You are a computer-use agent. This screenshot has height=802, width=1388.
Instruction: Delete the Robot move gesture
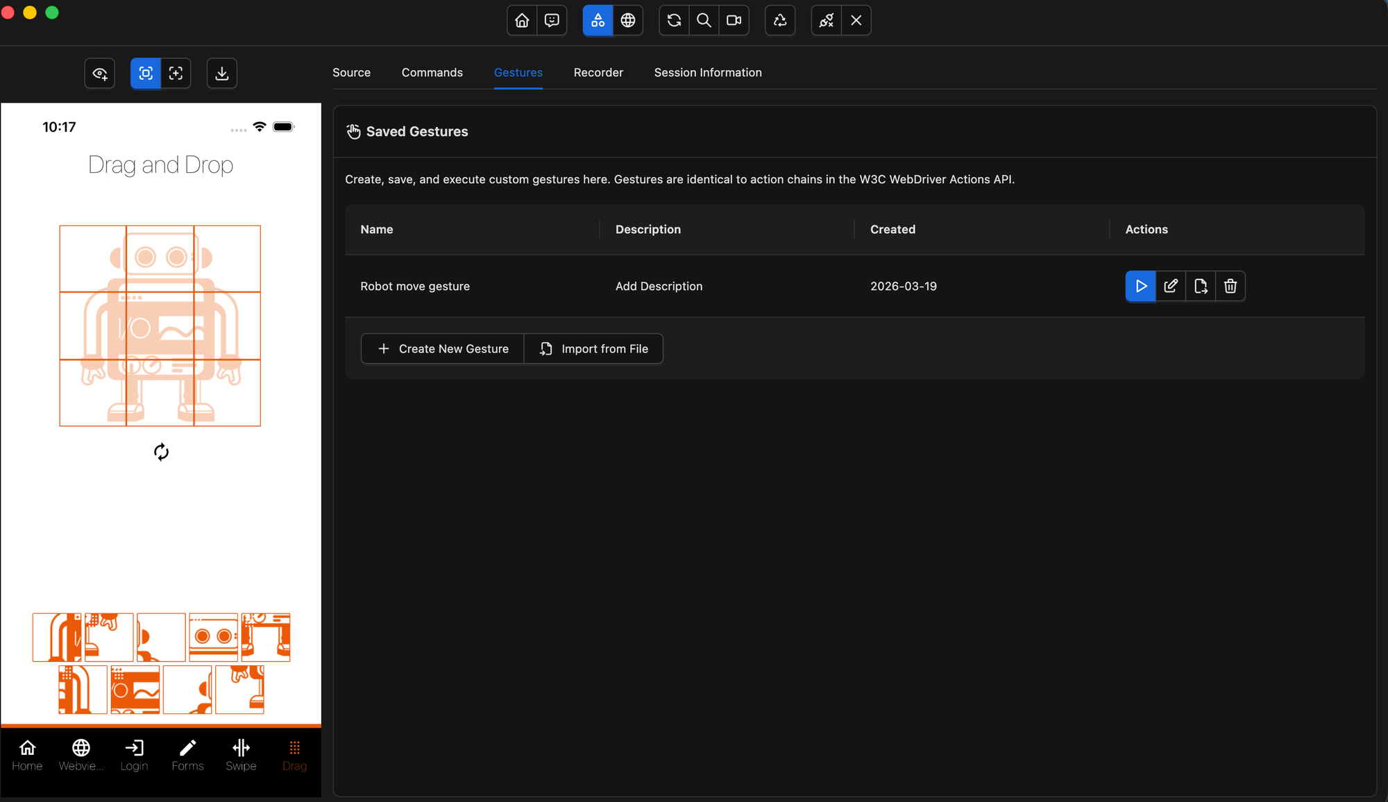(1230, 286)
